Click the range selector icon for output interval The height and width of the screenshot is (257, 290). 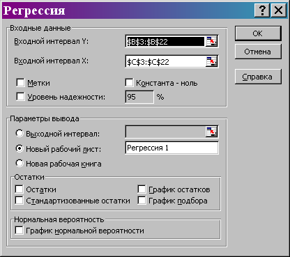211,132
